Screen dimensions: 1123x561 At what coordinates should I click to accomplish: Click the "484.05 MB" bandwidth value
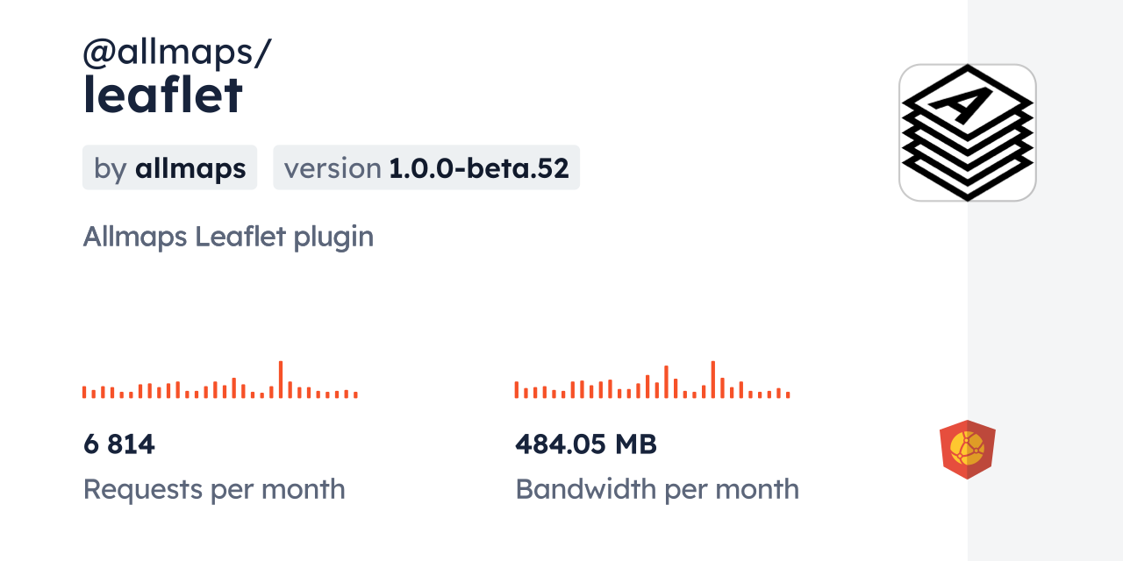coord(586,444)
